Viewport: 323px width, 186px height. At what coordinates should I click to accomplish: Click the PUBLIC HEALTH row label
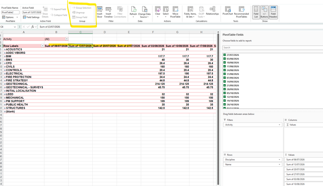point(17,105)
